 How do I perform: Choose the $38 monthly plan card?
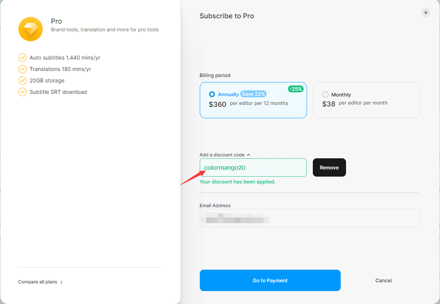point(367,100)
